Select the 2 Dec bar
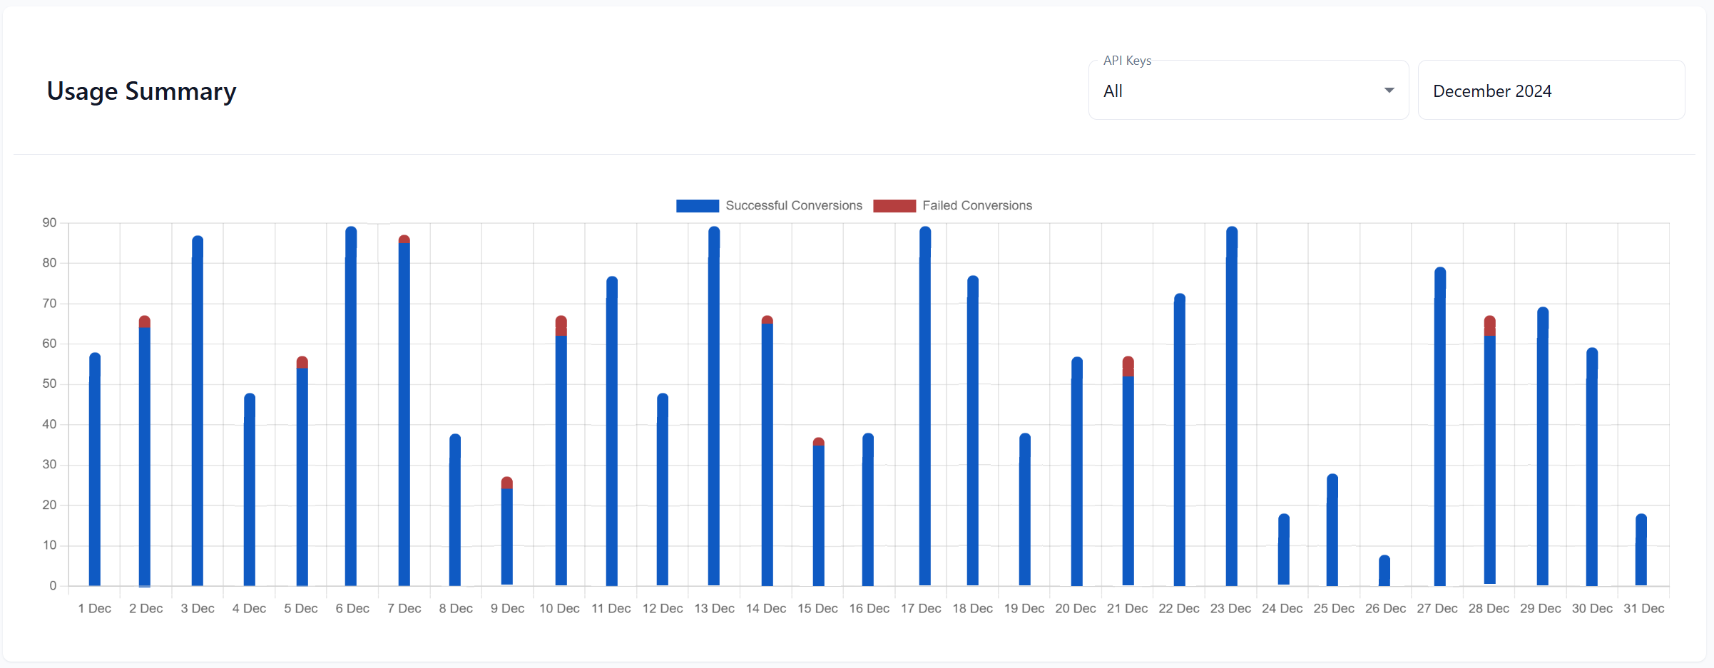The image size is (1714, 668). (x=145, y=451)
